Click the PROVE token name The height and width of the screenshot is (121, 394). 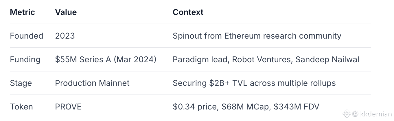click(x=68, y=107)
